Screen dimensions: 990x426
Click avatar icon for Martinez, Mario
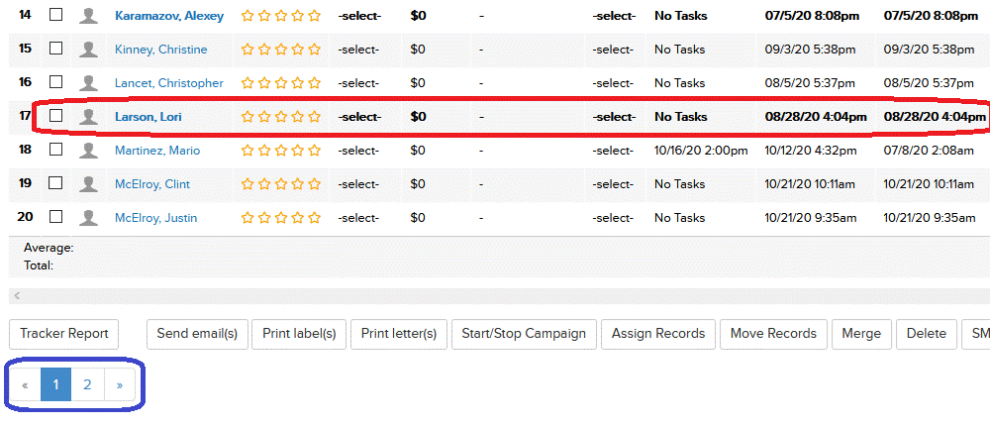coord(89,151)
